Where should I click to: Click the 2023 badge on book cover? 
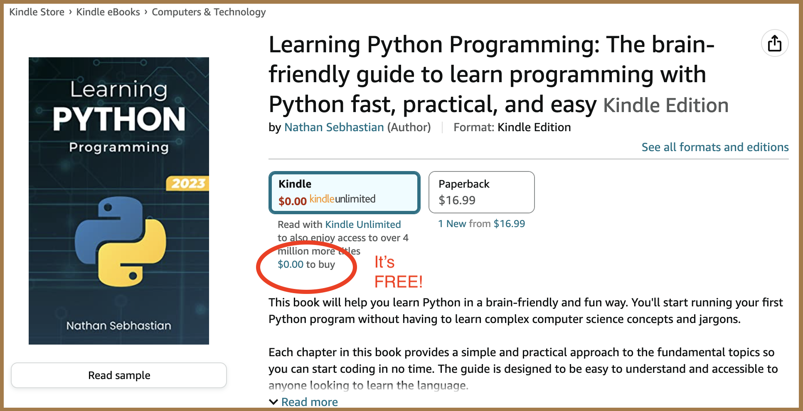pos(187,183)
